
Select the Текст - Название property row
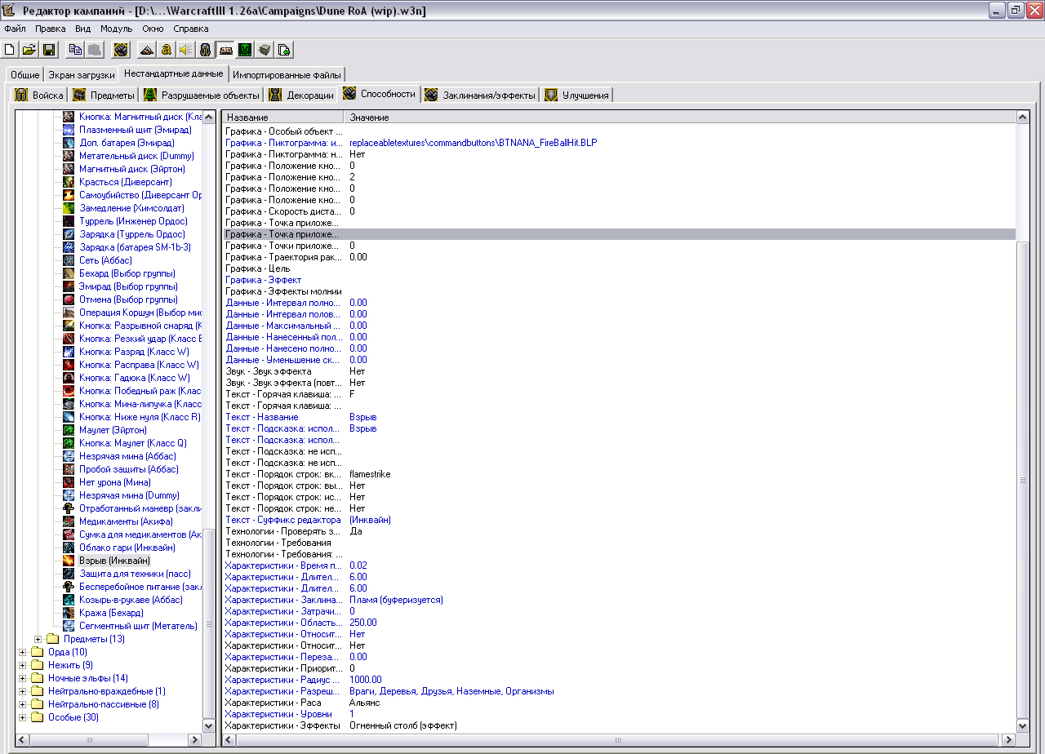point(620,417)
